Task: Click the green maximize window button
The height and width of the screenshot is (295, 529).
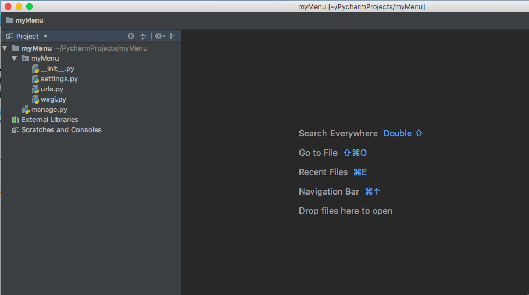Action: pos(30,6)
